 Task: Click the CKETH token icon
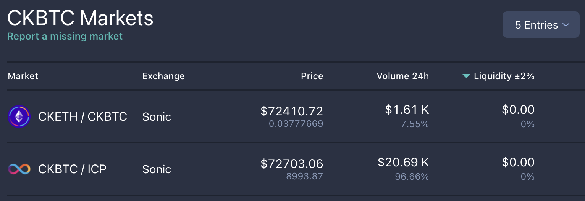pyautogui.click(x=19, y=116)
